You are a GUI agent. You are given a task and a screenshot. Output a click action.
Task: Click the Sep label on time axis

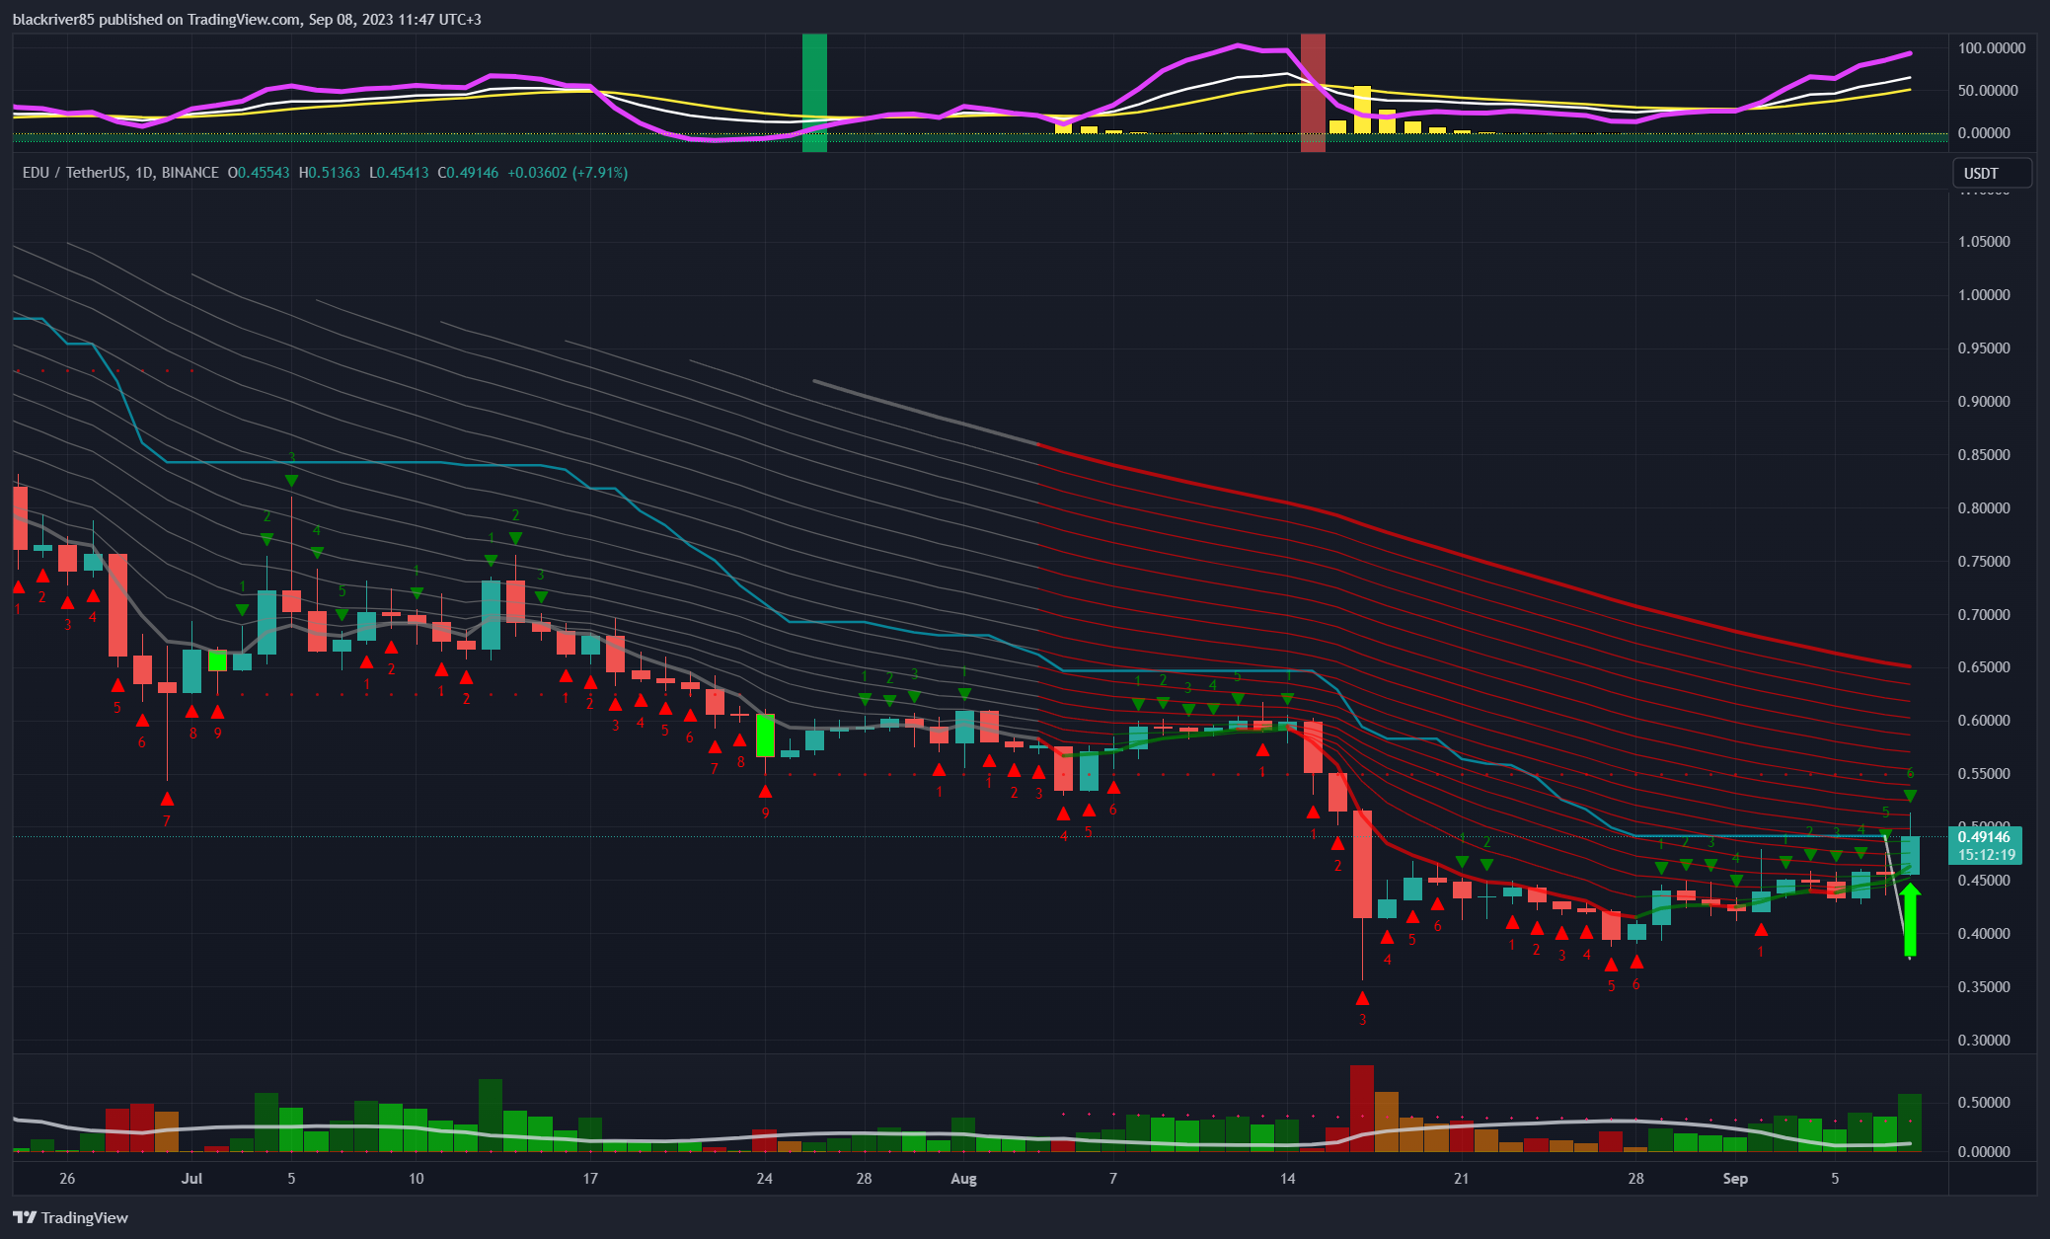pos(1735,1179)
